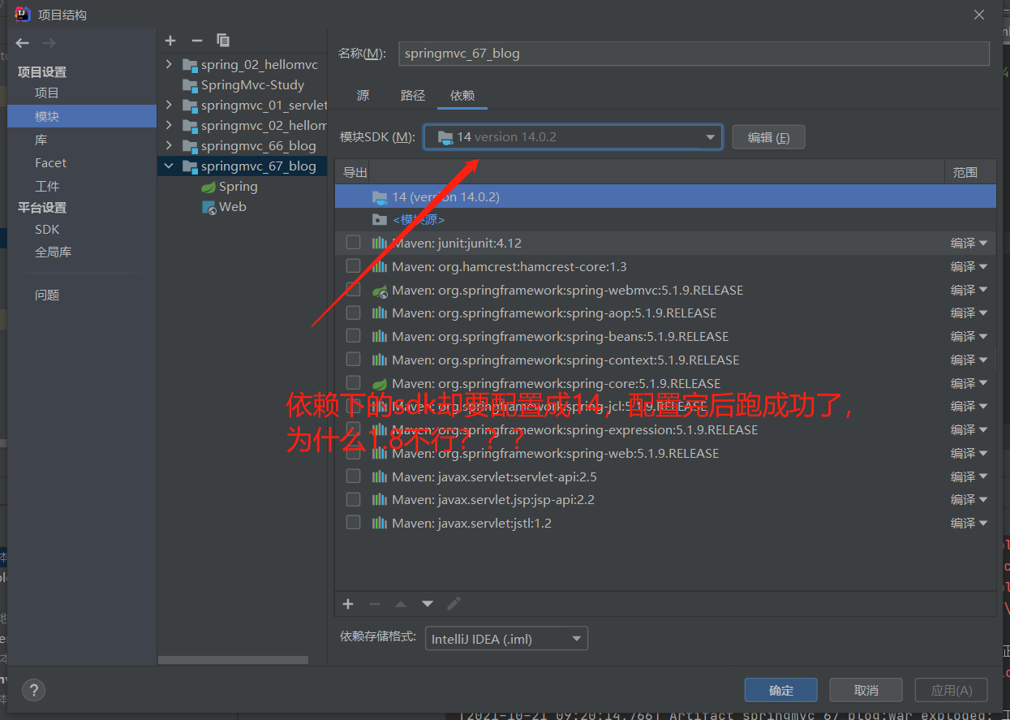Remove dependency with minus icon below list

point(375,604)
